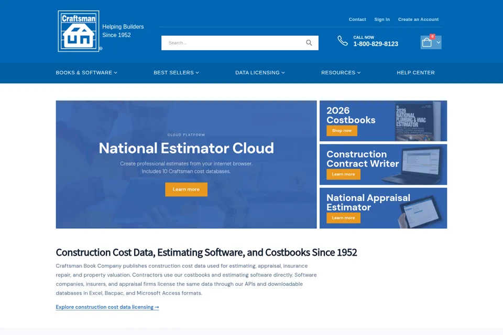Expand the Resources menu

[x=341, y=73]
